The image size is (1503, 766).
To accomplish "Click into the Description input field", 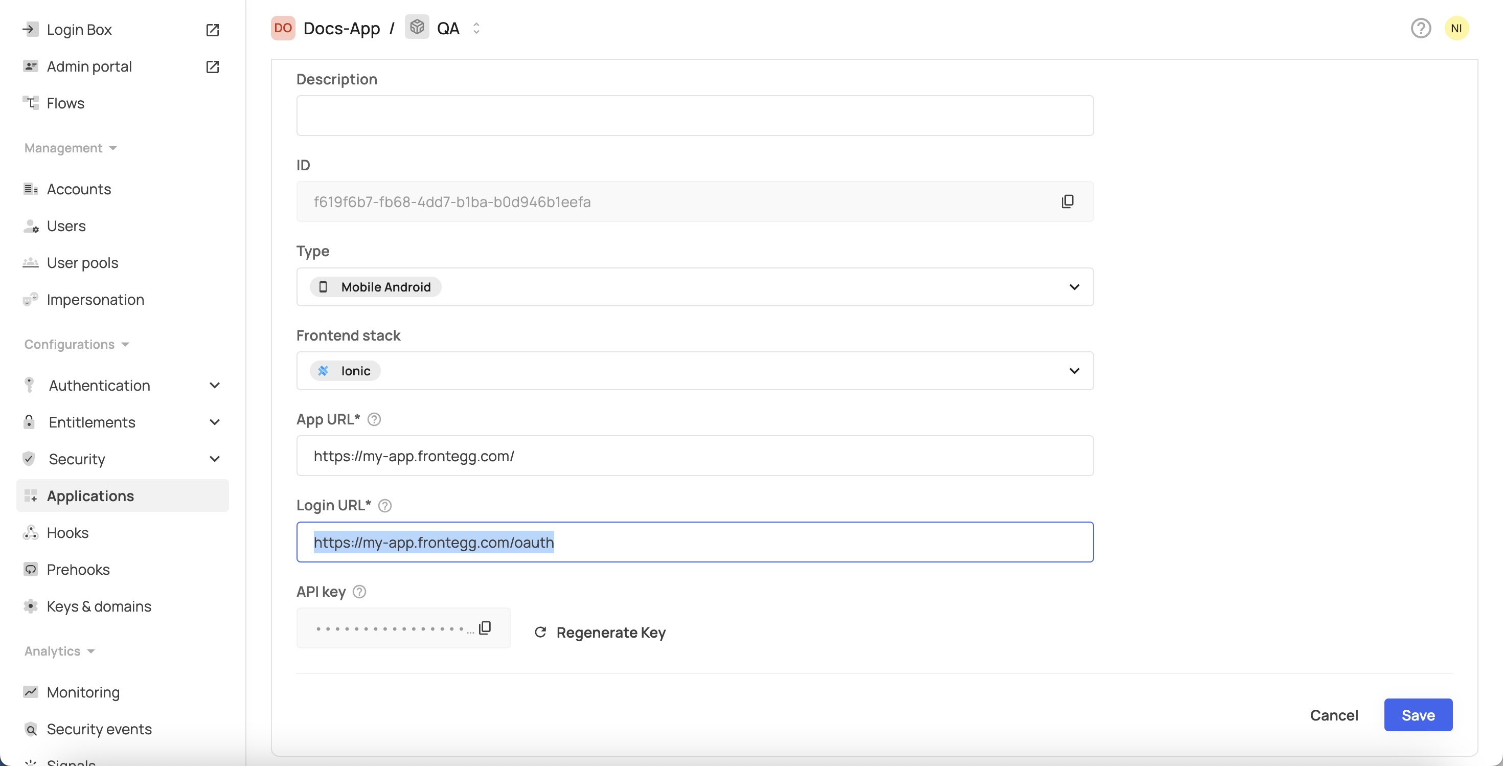I will coord(694,116).
